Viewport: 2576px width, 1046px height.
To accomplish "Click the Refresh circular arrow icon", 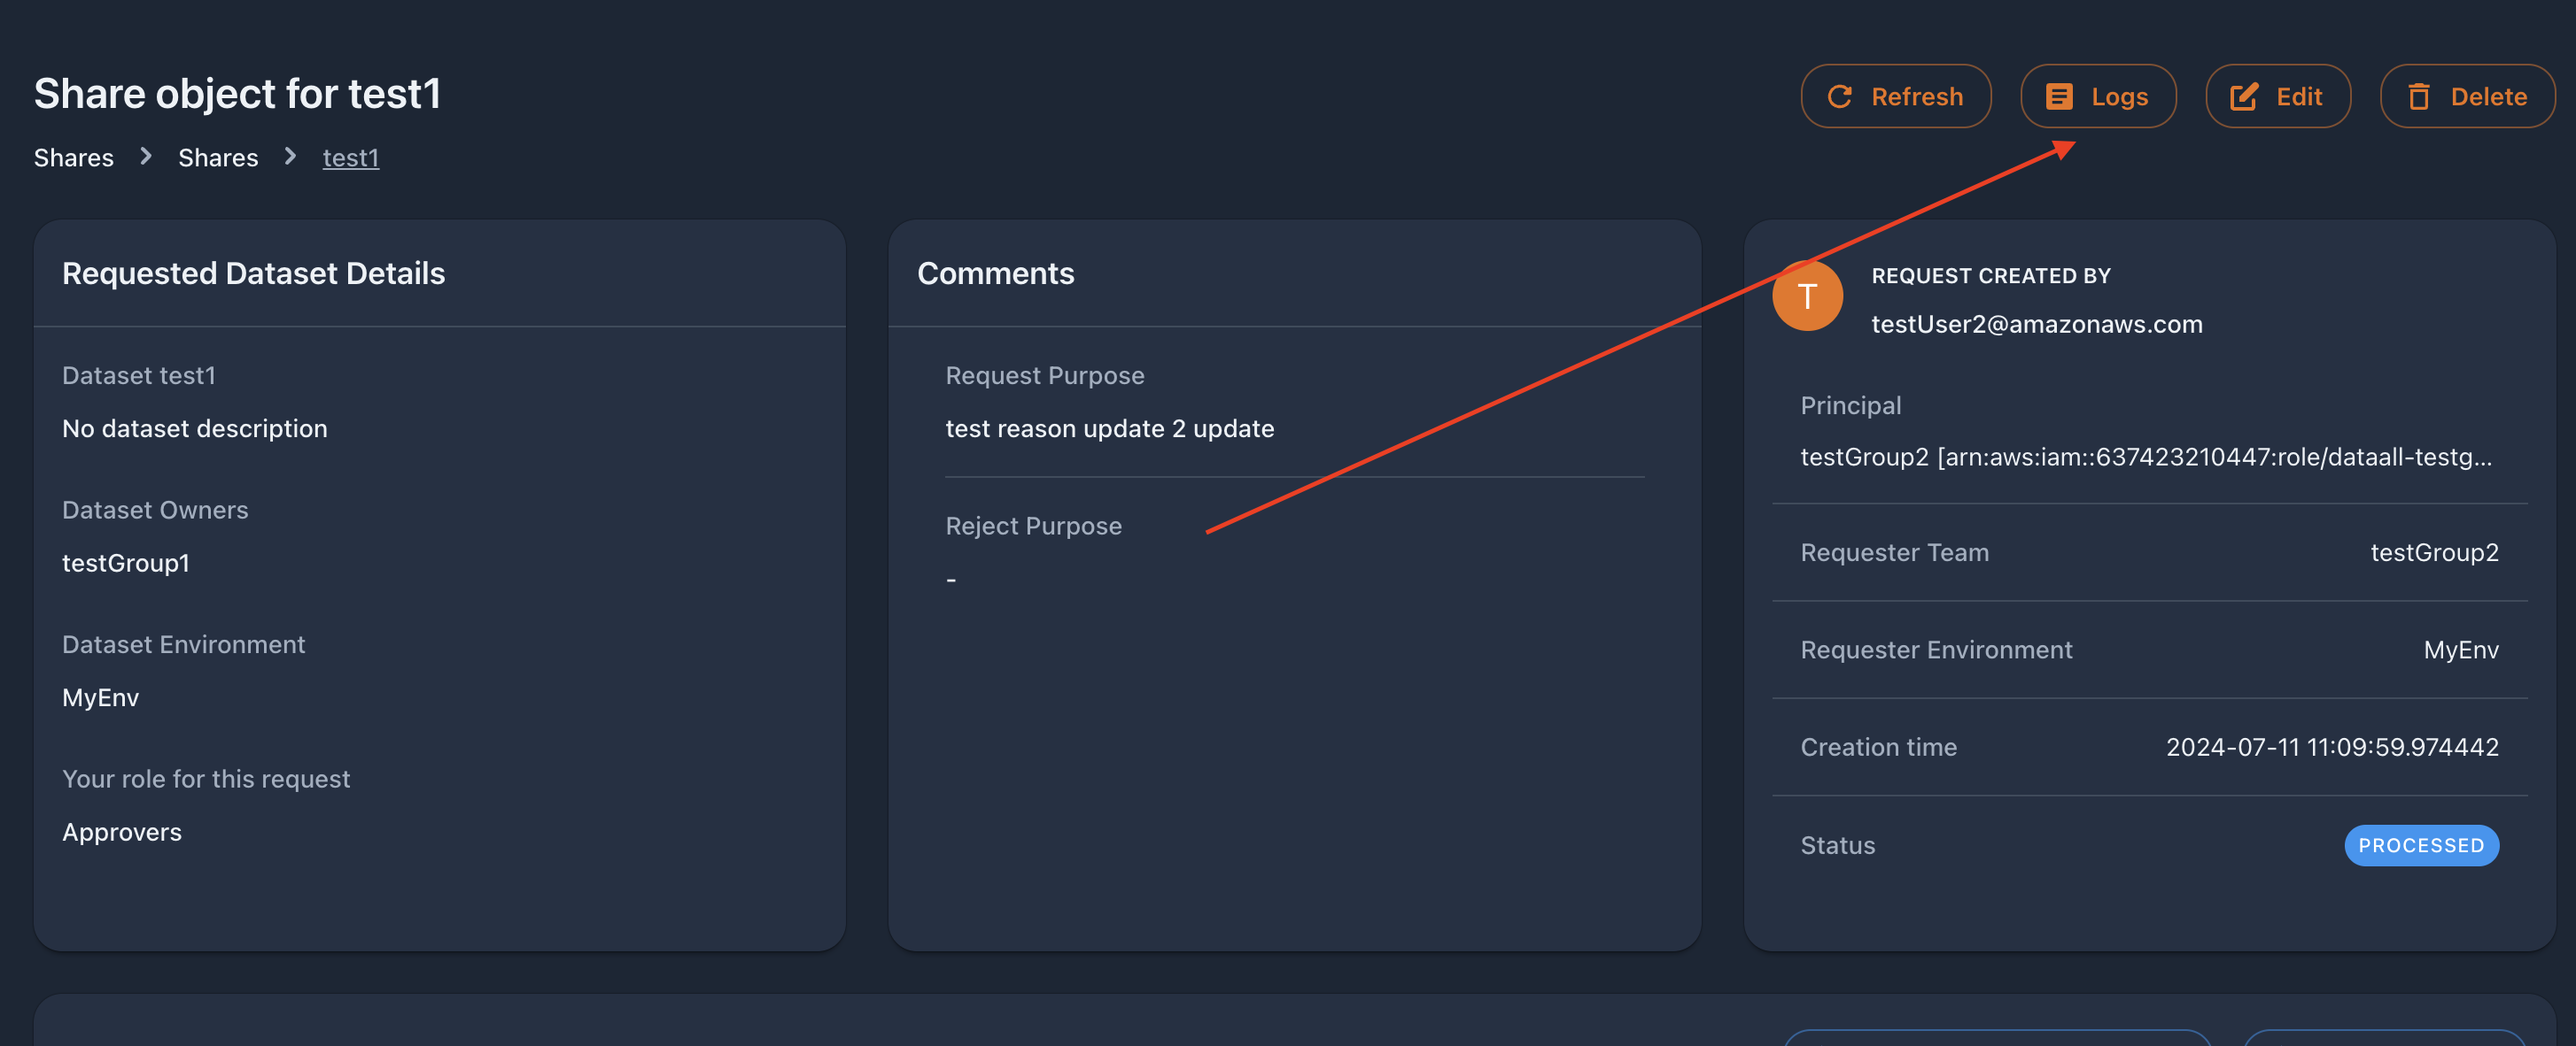I will click(x=1840, y=96).
